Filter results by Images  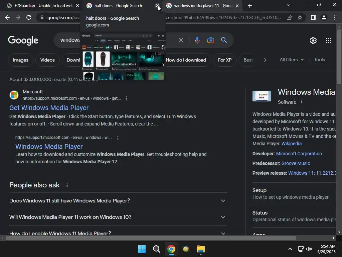pyautogui.click(x=20, y=60)
